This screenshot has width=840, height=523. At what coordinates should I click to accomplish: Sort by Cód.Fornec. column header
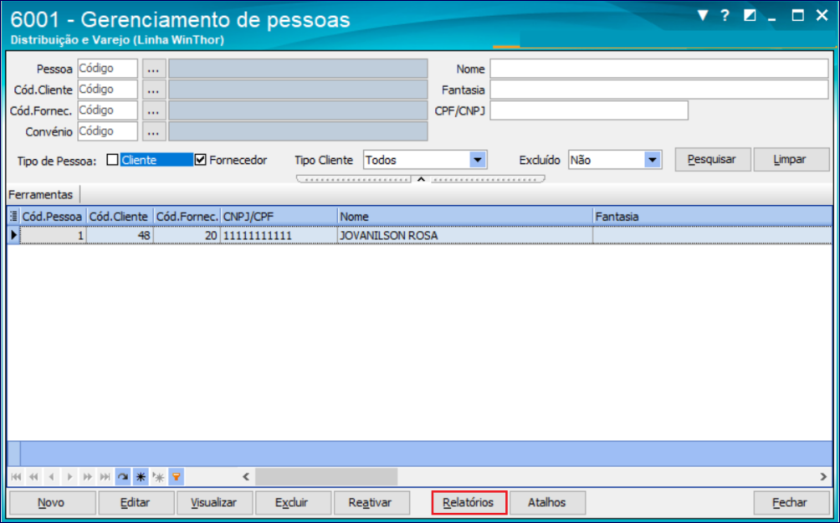(x=187, y=217)
